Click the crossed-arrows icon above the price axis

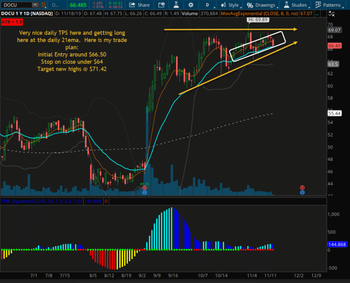tap(332, 14)
